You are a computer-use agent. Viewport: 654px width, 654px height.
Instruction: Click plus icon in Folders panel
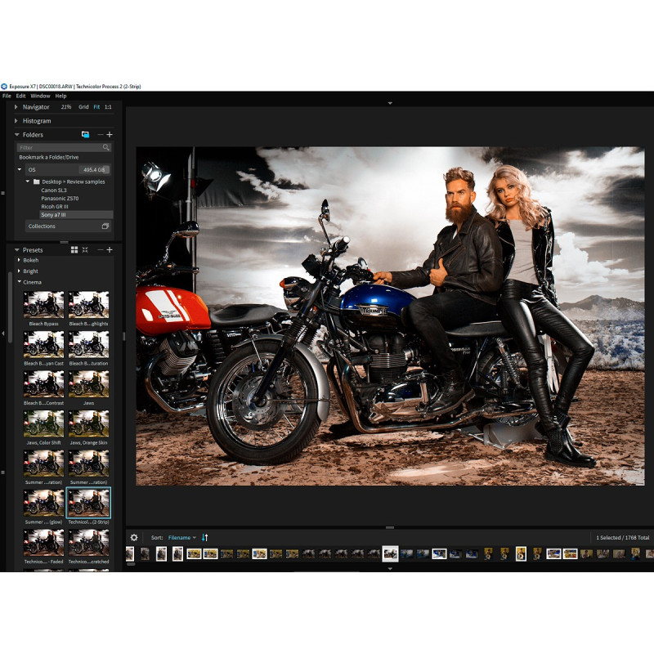tap(110, 134)
